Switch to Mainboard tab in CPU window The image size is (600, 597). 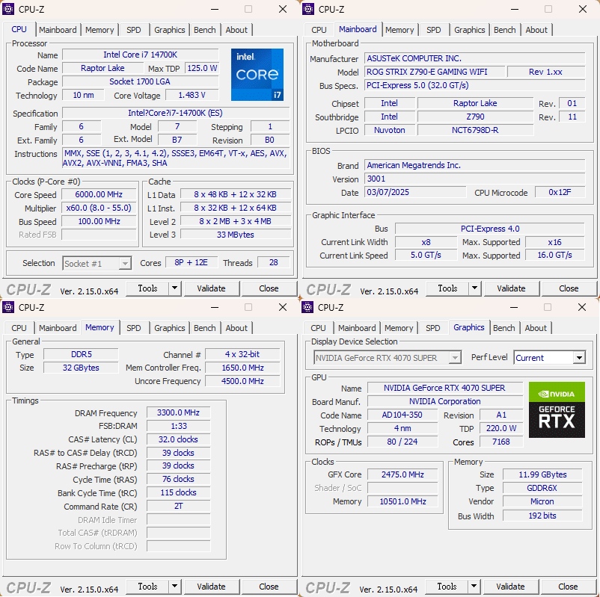58,30
